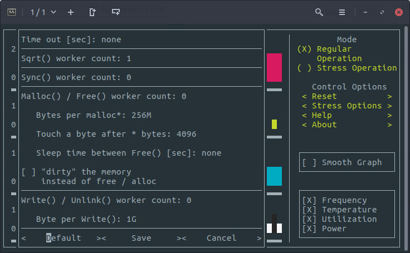Open the About menu entry

[x=324, y=125]
